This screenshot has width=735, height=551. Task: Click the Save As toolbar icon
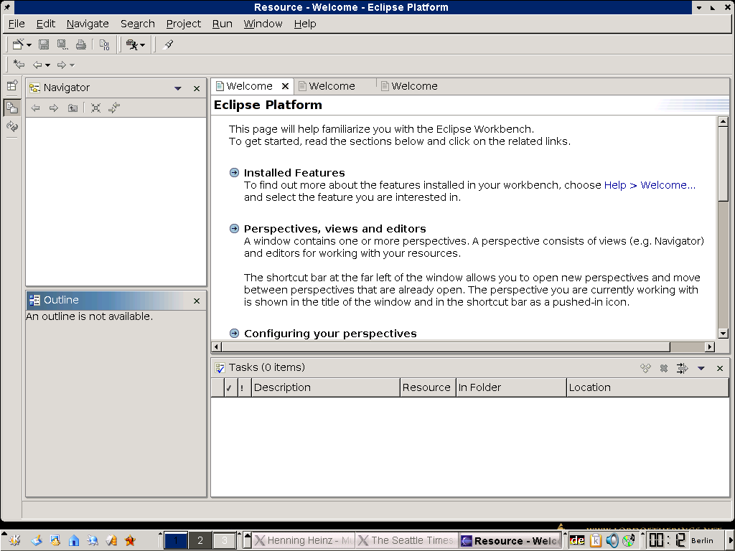click(x=62, y=44)
